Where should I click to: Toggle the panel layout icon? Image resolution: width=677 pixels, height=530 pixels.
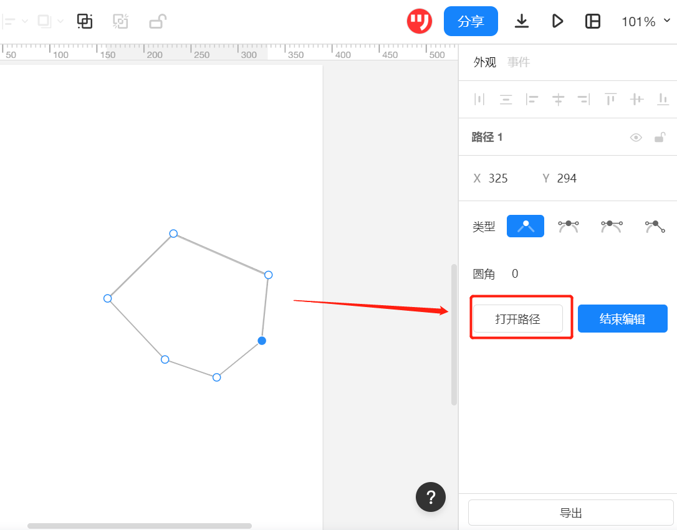click(x=593, y=22)
